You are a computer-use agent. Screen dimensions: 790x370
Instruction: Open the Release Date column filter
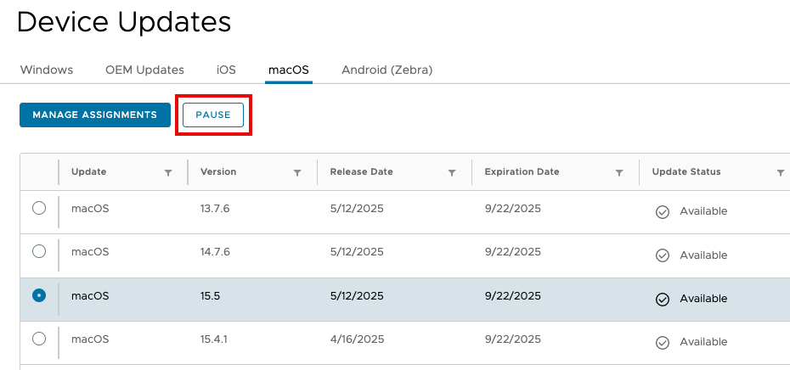[453, 172]
